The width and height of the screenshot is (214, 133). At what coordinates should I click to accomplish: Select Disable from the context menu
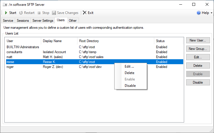coord(130,86)
